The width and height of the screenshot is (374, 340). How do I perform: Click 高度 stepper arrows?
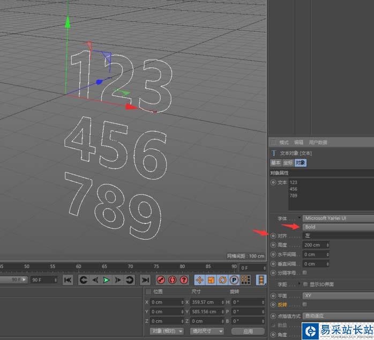327,245
